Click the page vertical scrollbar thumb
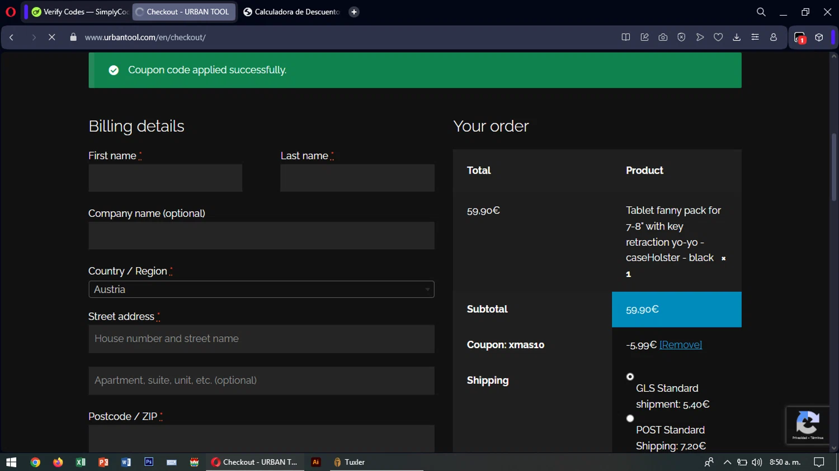The width and height of the screenshot is (839, 471). coord(834,167)
